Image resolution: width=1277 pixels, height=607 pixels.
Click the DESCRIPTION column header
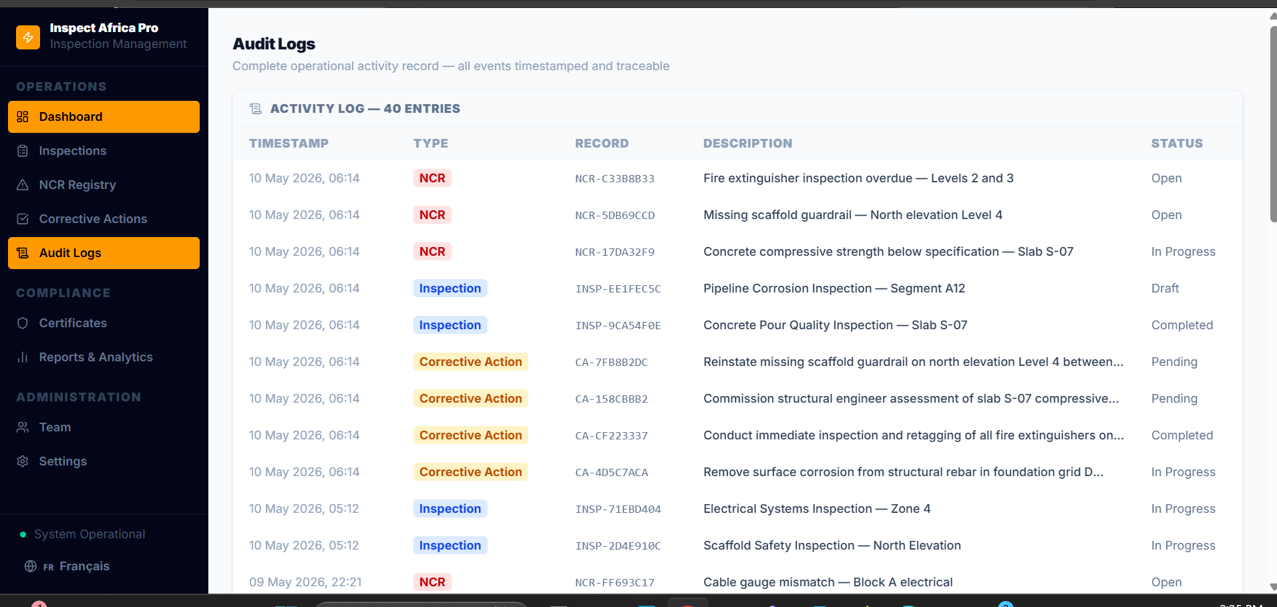[x=747, y=144]
